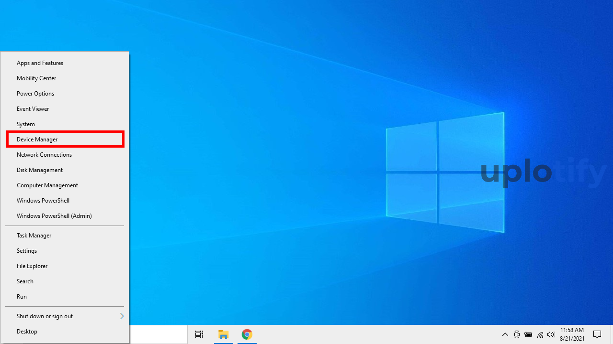The width and height of the screenshot is (613, 344).
Task: Show hidden system tray icons
Action: click(x=505, y=334)
